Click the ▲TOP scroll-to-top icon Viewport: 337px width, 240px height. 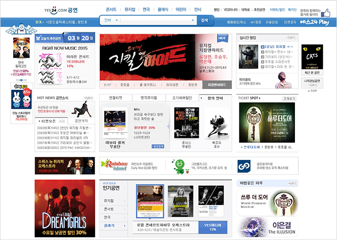(312, 91)
